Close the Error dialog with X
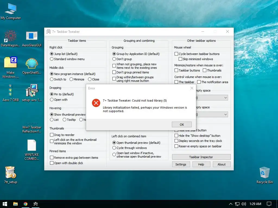 (192, 88)
